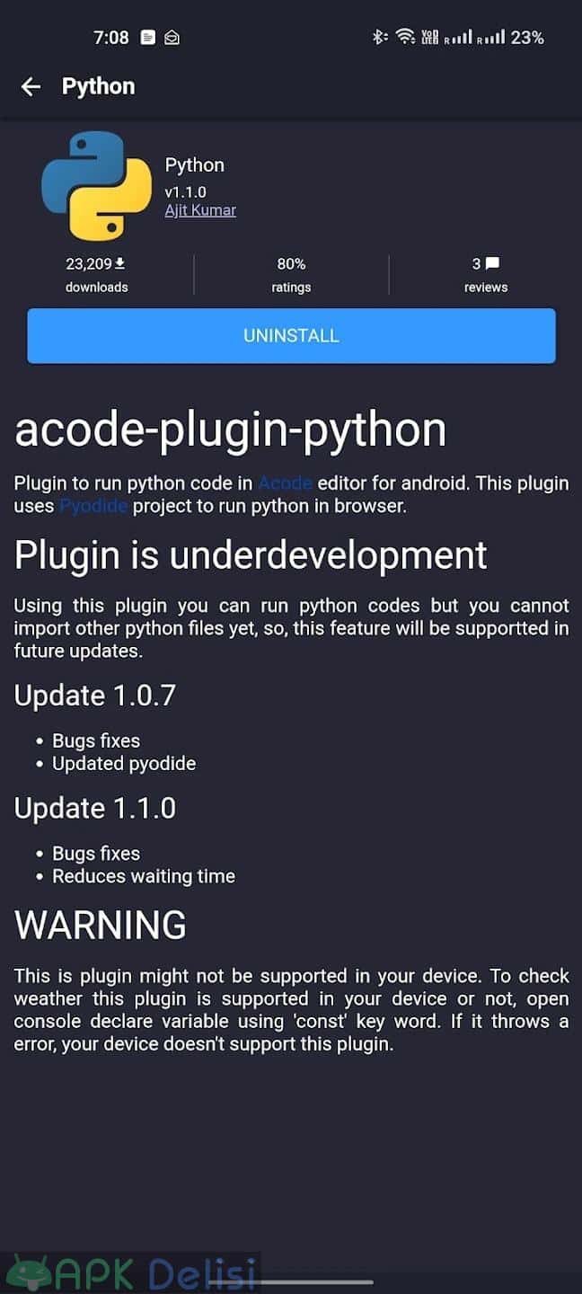Tap the 3 reviews count
The image size is (582, 1294).
(x=486, y=275)
